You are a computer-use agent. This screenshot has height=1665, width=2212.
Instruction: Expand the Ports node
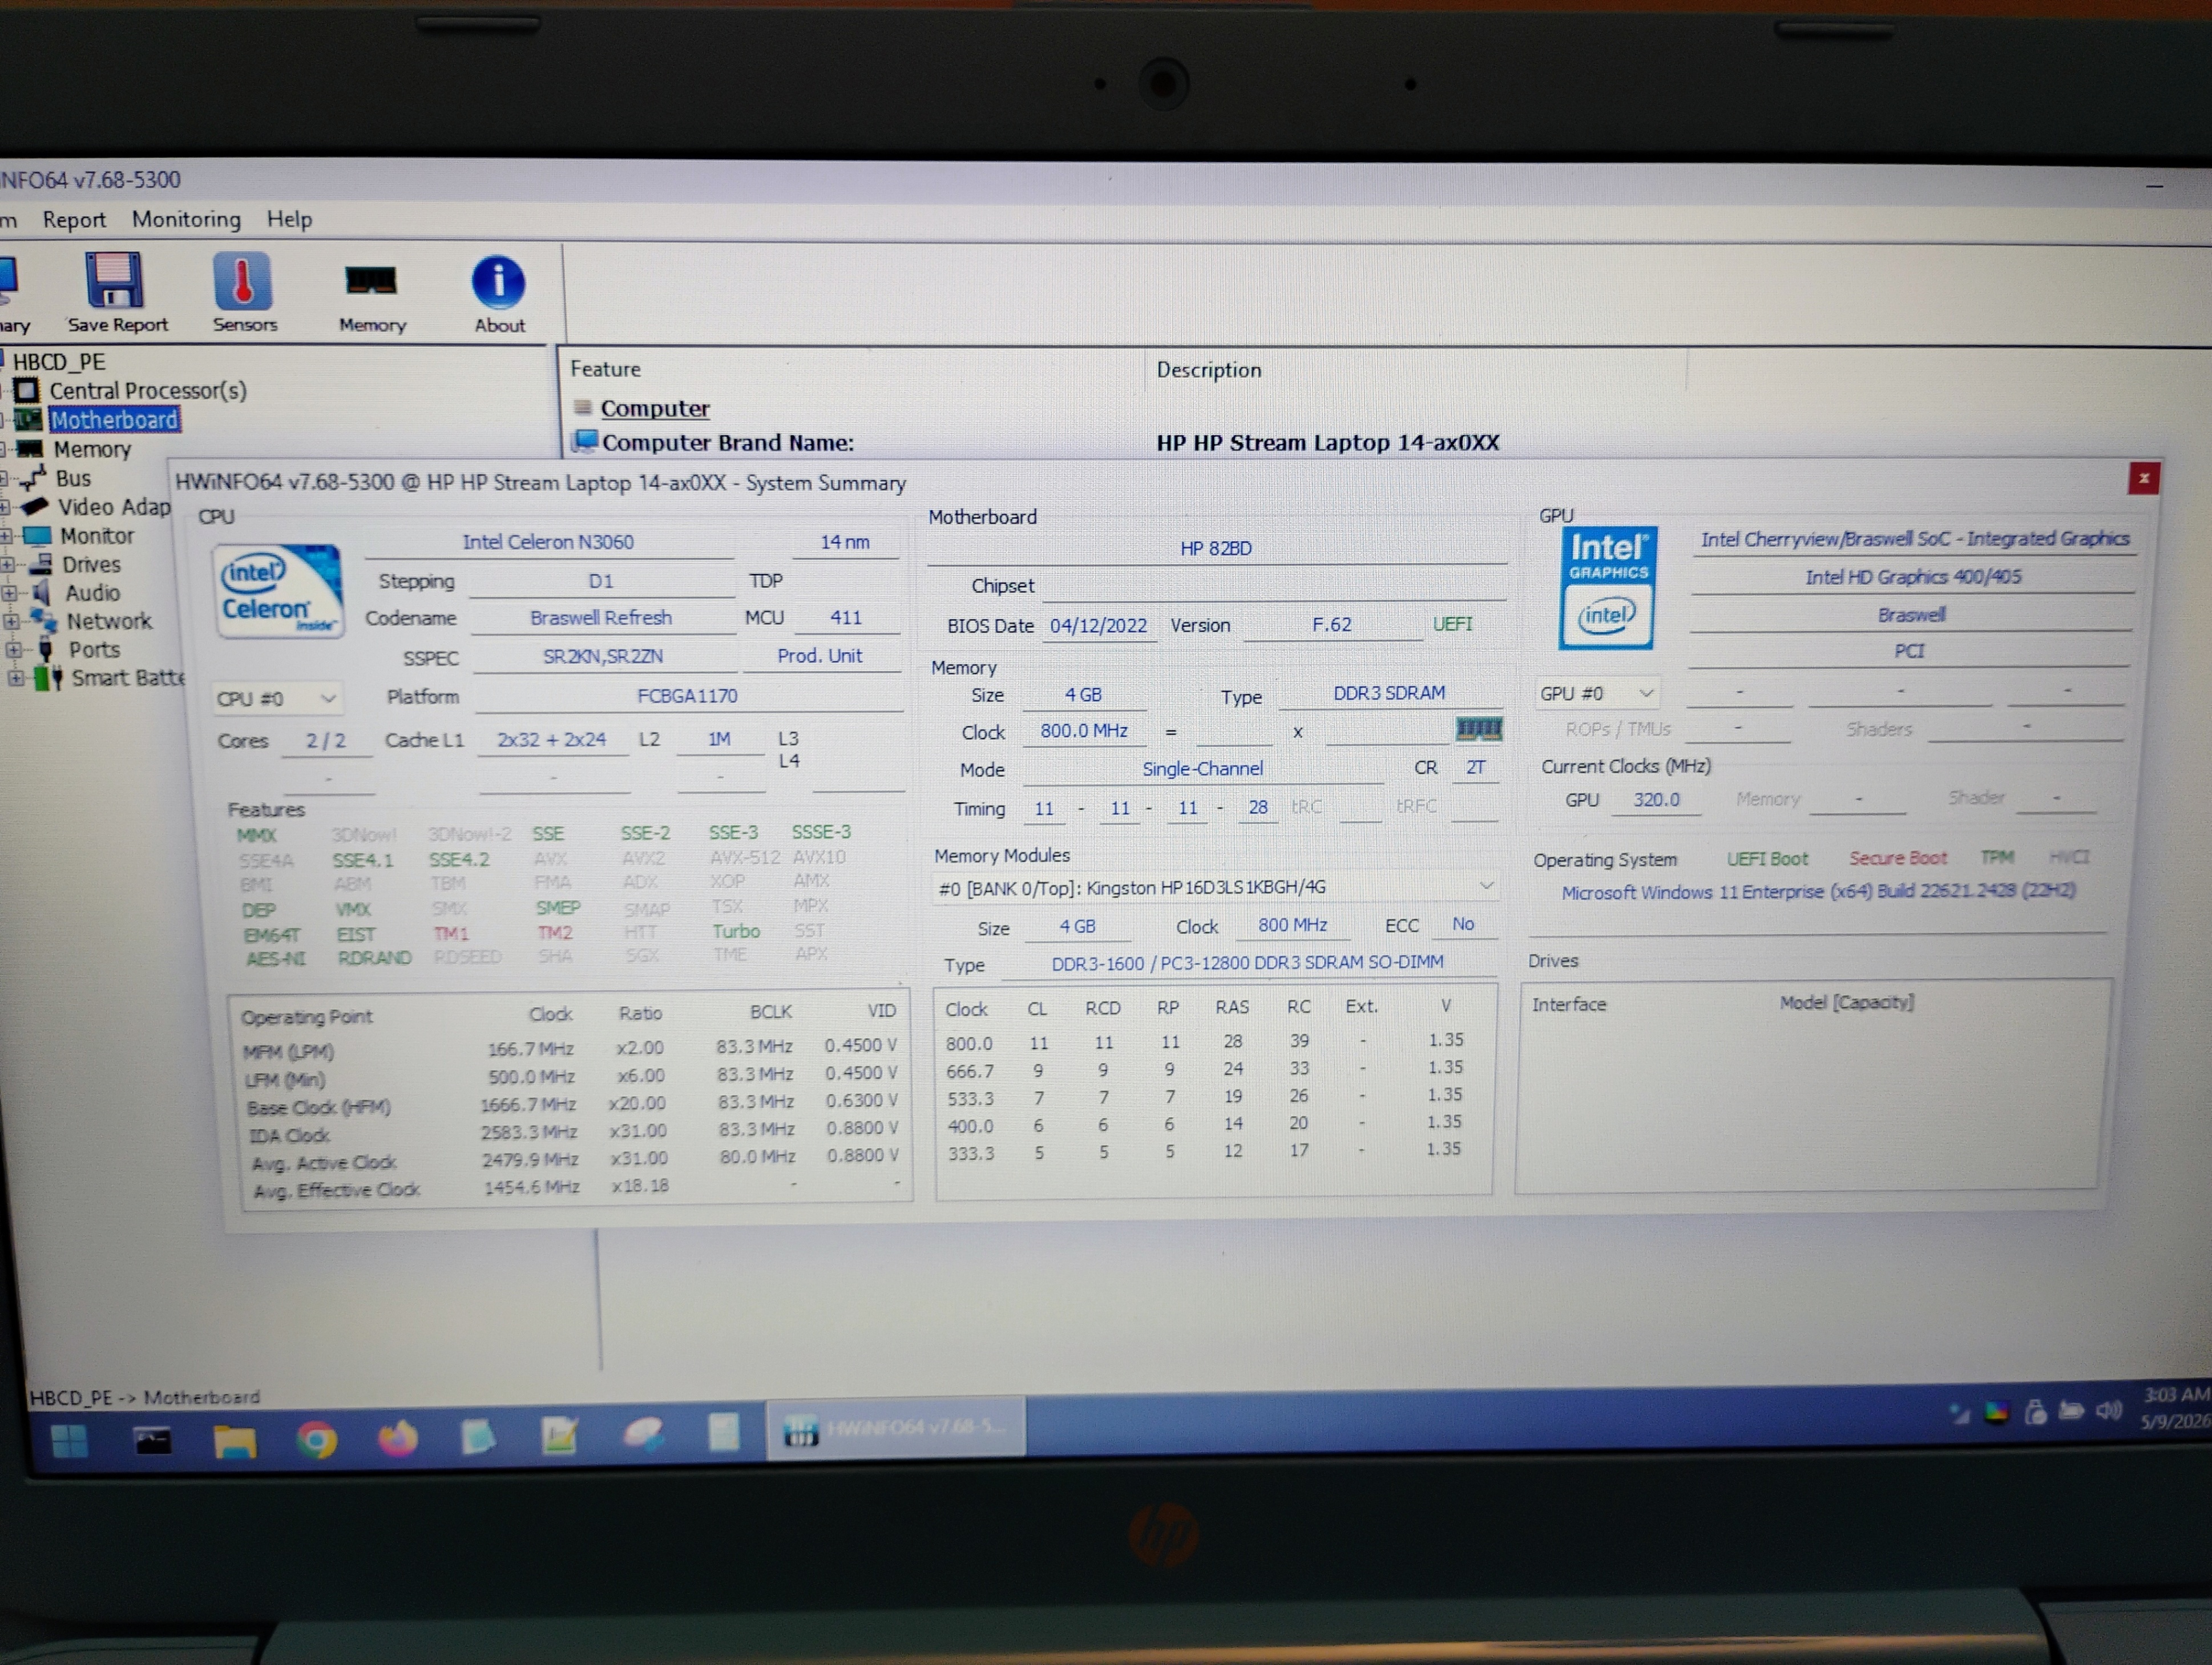[13, 650]
